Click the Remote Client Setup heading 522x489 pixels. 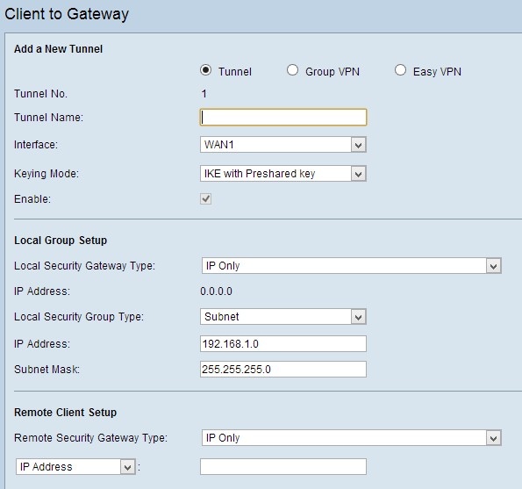pos(65,413)
